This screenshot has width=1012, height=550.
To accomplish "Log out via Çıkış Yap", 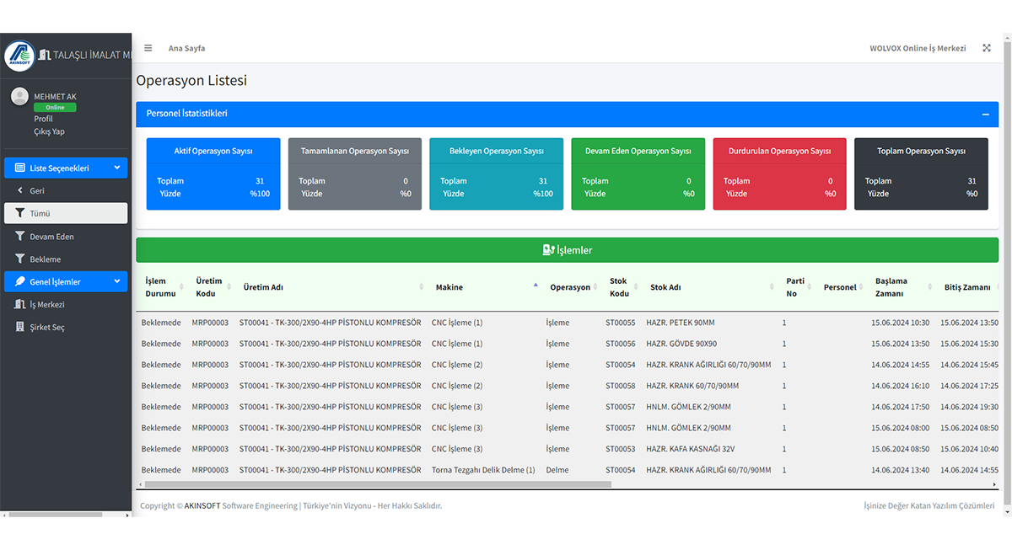I will (49, 131).
